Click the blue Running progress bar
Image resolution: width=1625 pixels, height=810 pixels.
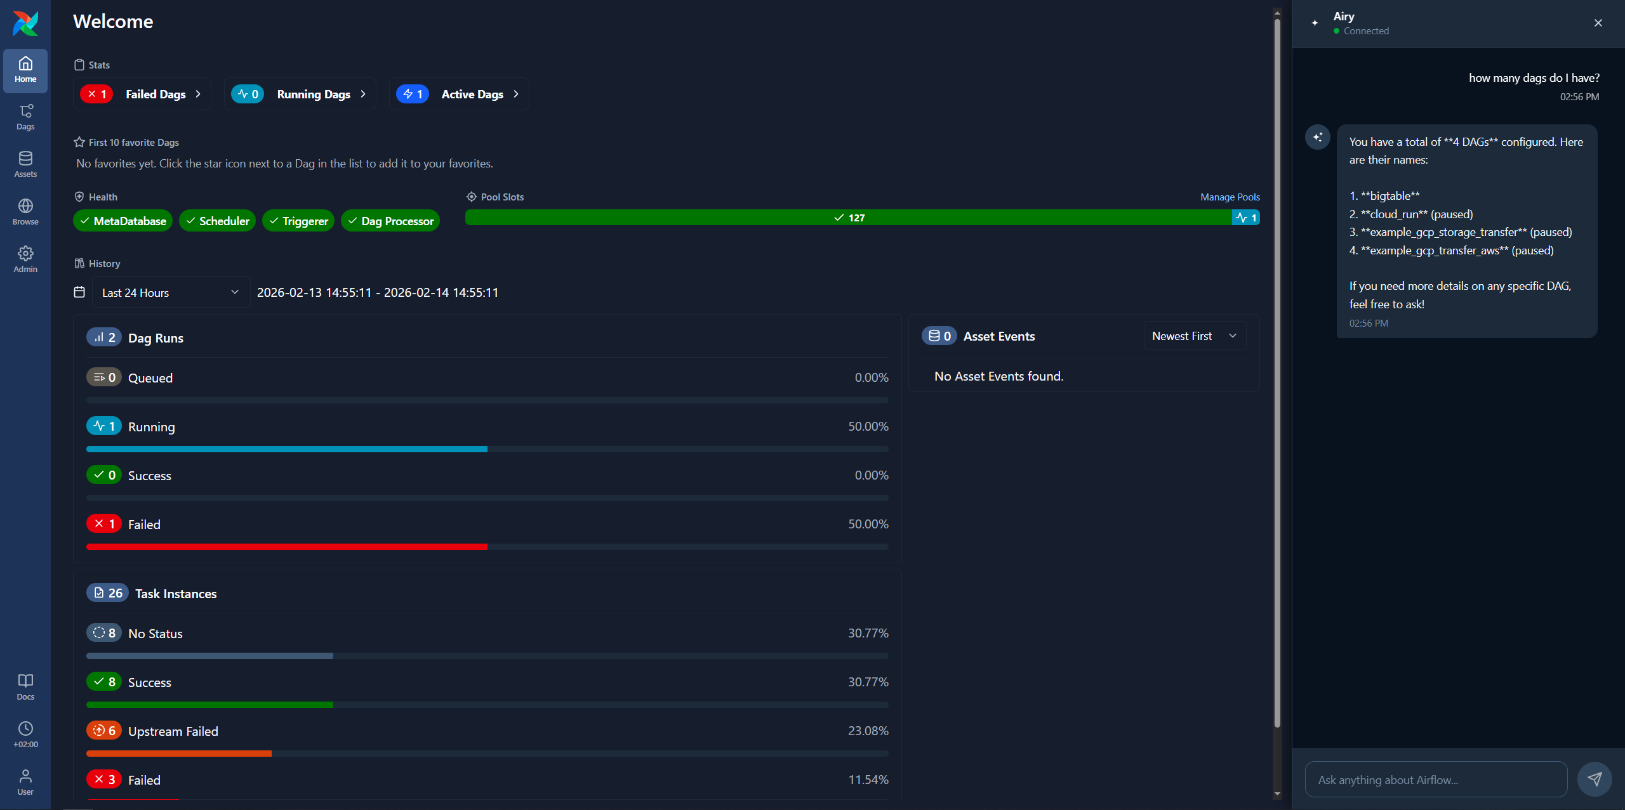coord(287,449)
